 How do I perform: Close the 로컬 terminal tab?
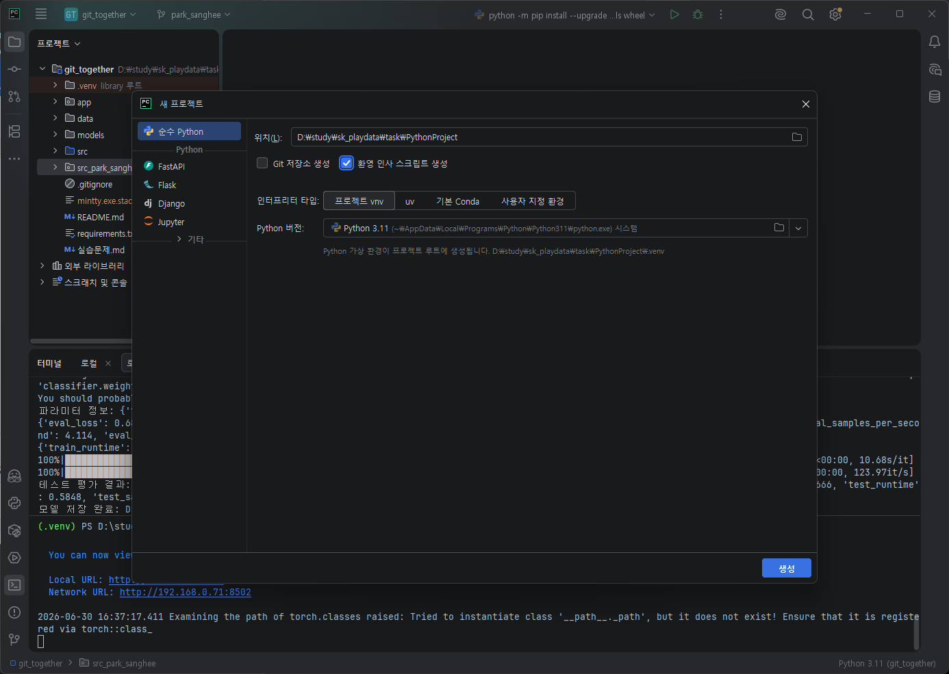point(108,363)
